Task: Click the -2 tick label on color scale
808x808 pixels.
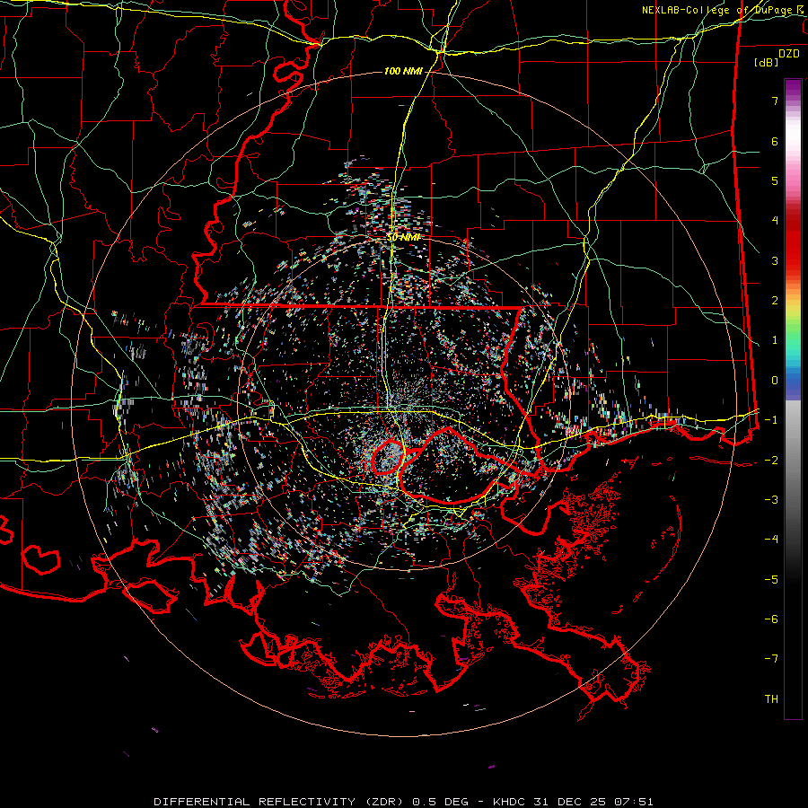Action: [x=771, y=461]
